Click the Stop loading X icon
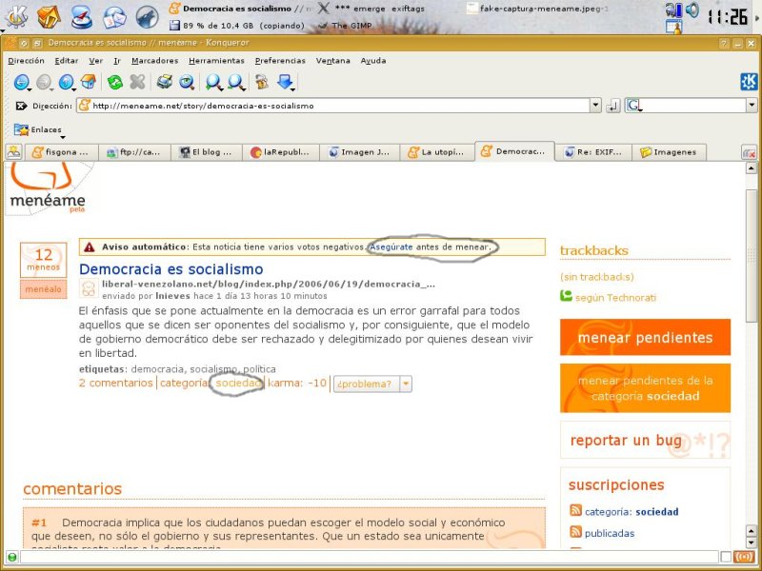This screenshot has height=571, width=762. [137, 83]
